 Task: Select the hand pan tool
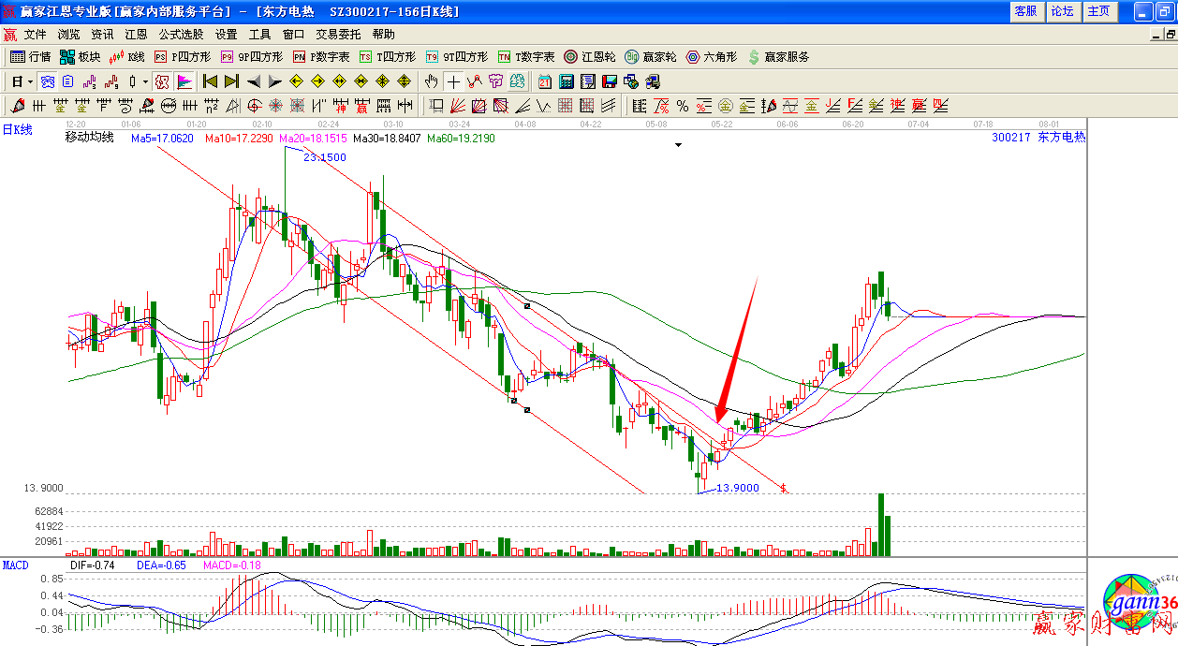pyautogui.click(x=432, y=81)
